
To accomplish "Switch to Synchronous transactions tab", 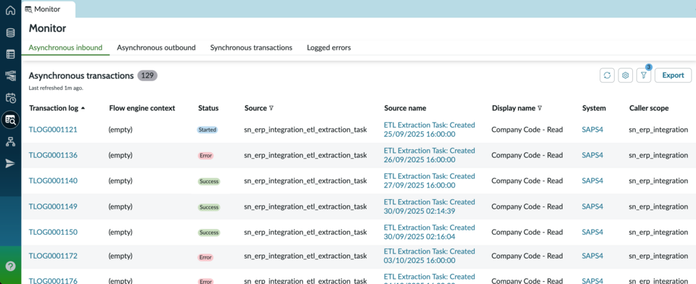I will click(251, 47).
